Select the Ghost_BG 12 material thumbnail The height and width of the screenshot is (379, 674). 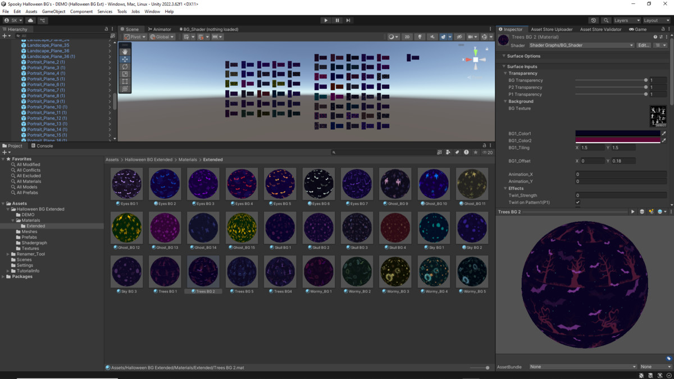point(127,227)
